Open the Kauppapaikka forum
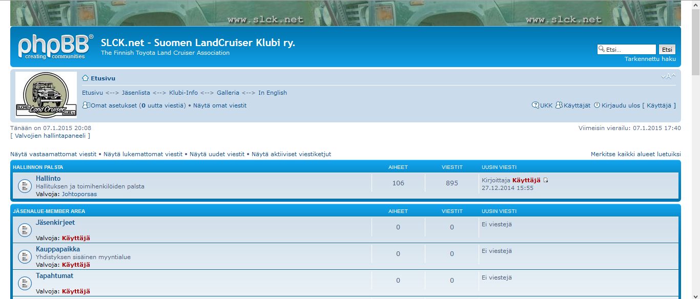 point(58,249)
